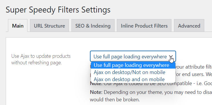Switch to the Main tab
The height and width of the screenshot is (105, 212).
(18, 26)
